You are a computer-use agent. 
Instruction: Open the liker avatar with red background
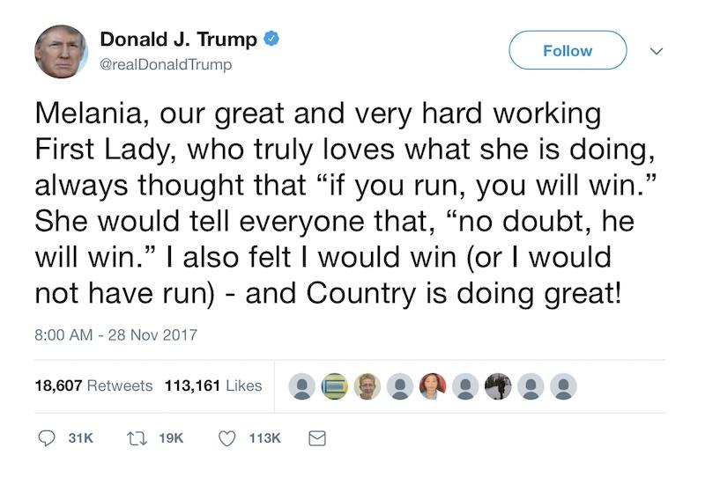433,386
